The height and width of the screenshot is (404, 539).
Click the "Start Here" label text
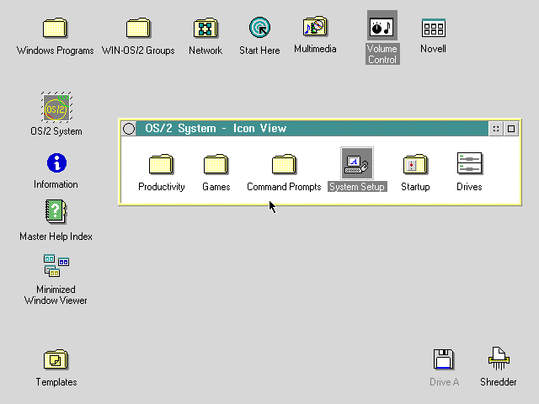259,50
